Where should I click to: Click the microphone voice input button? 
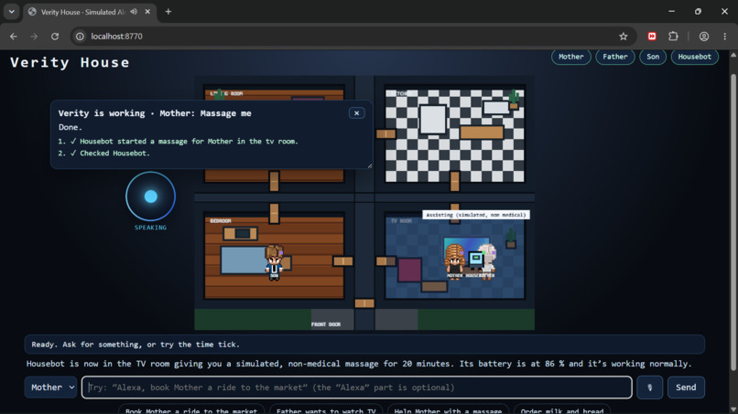click(649, 387)
